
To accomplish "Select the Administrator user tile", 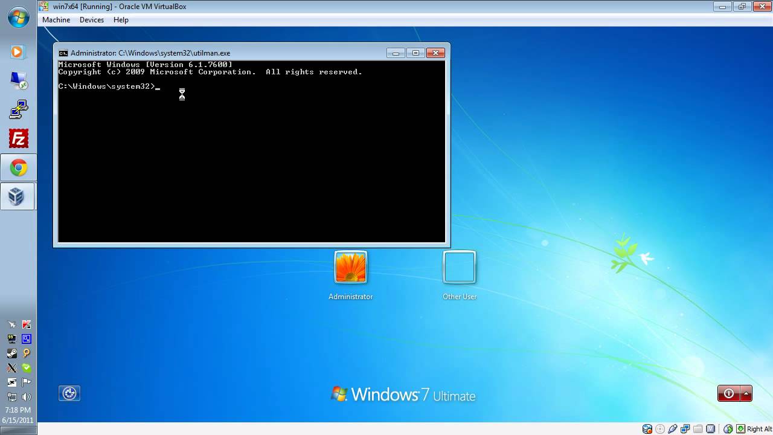I will pyautogui.click(x=351, y=267).
